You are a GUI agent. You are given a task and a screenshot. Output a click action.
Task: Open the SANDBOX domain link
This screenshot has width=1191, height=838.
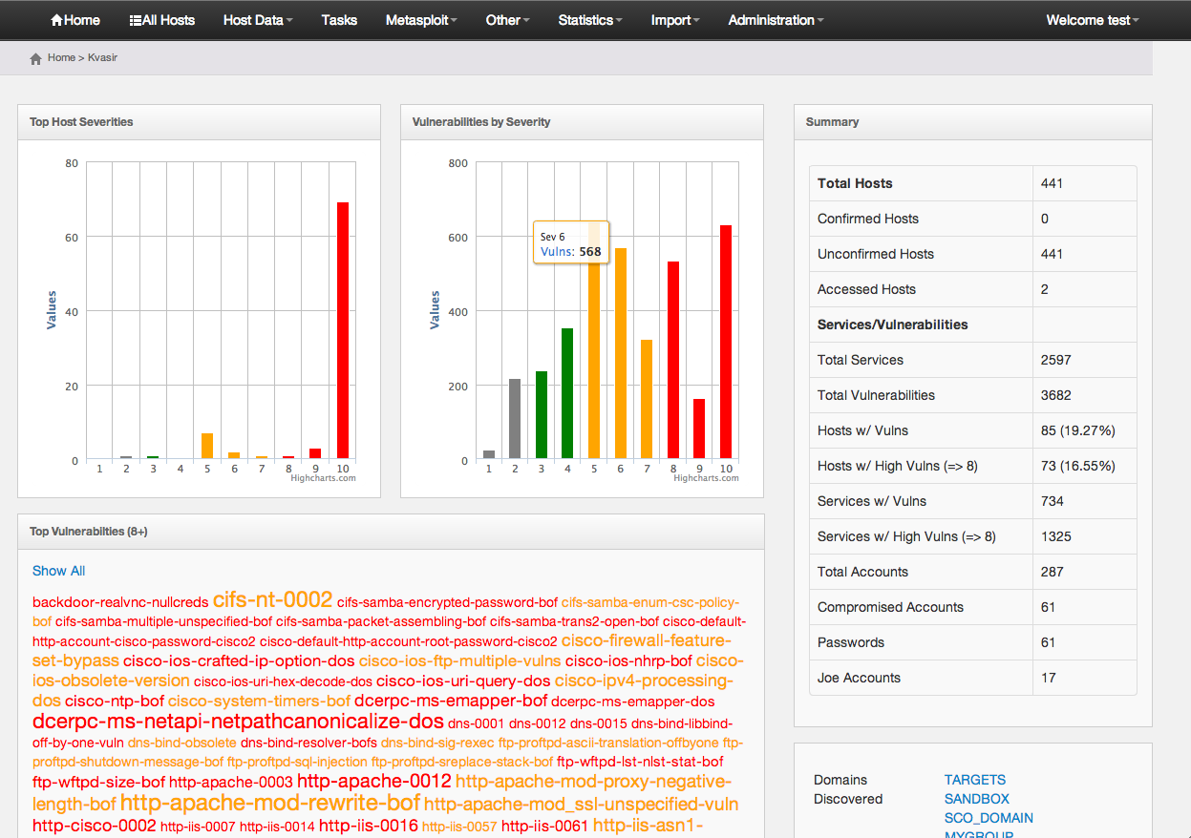(x=976, y=799)
